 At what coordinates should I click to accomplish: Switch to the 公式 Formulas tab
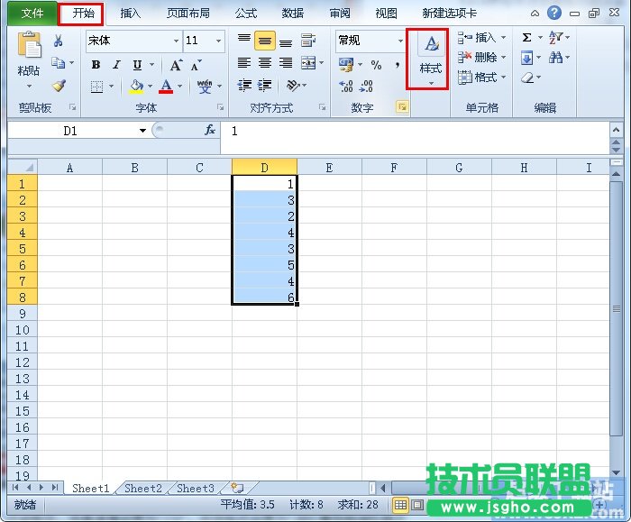245,14
